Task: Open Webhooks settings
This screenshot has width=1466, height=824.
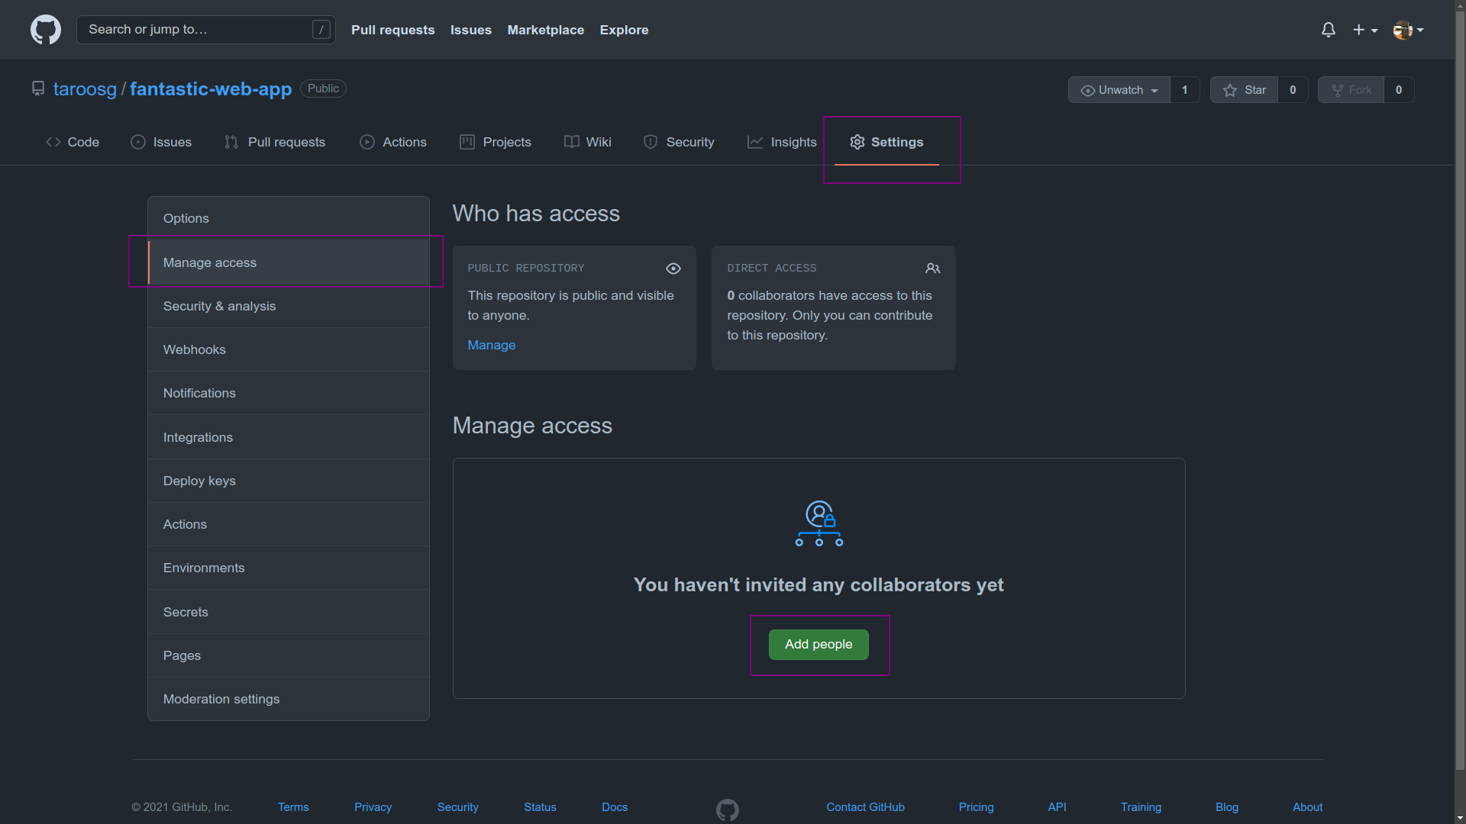Action: pos(289,349)
